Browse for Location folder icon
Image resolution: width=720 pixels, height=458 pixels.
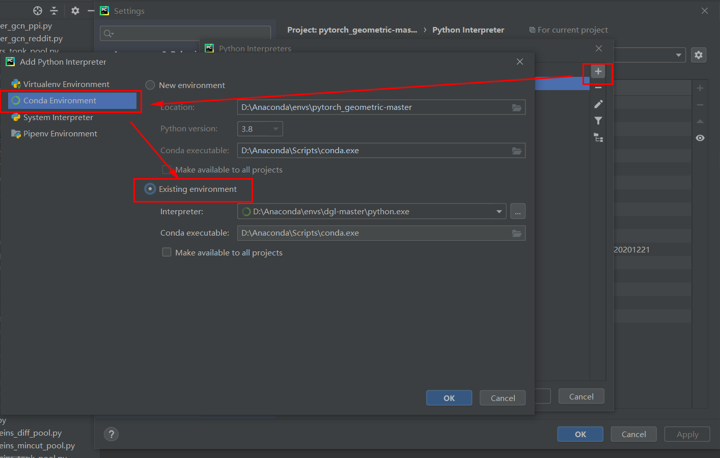point(517,107)
